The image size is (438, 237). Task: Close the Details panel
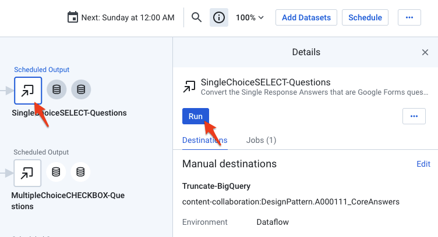click(x=425, y=52)
